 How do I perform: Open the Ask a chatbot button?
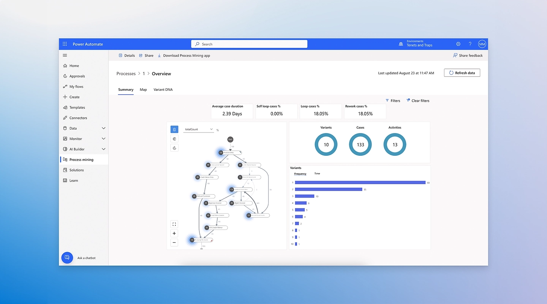[x=67, y=258]
